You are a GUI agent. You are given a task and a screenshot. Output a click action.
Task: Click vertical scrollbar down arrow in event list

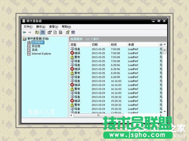165,112
